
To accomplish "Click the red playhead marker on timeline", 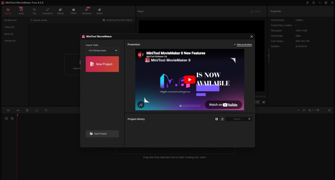I will click(x=18, y=115).
